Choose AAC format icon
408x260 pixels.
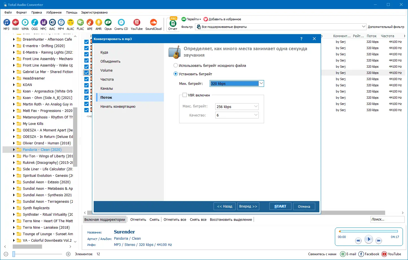pyautogui.click(x=52, y=23)
